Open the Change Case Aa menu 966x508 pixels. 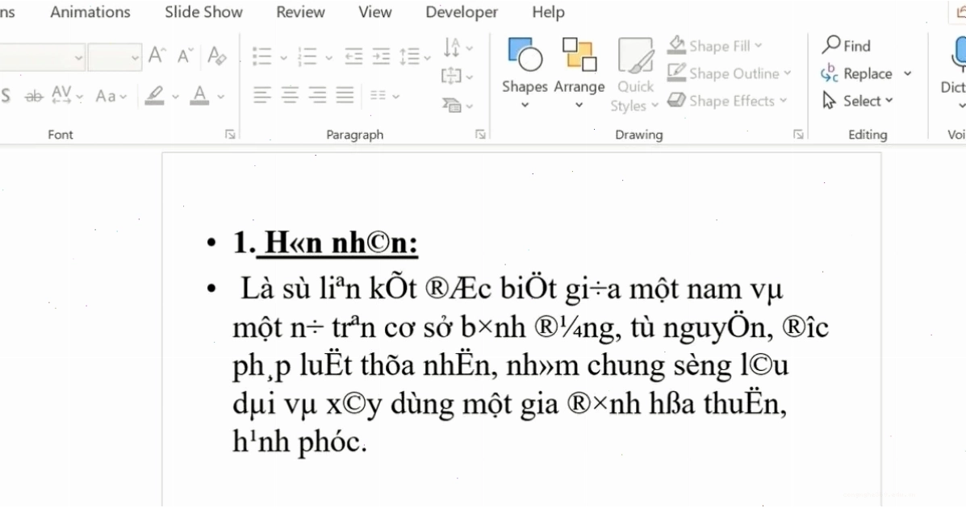[x=111, y=96]
